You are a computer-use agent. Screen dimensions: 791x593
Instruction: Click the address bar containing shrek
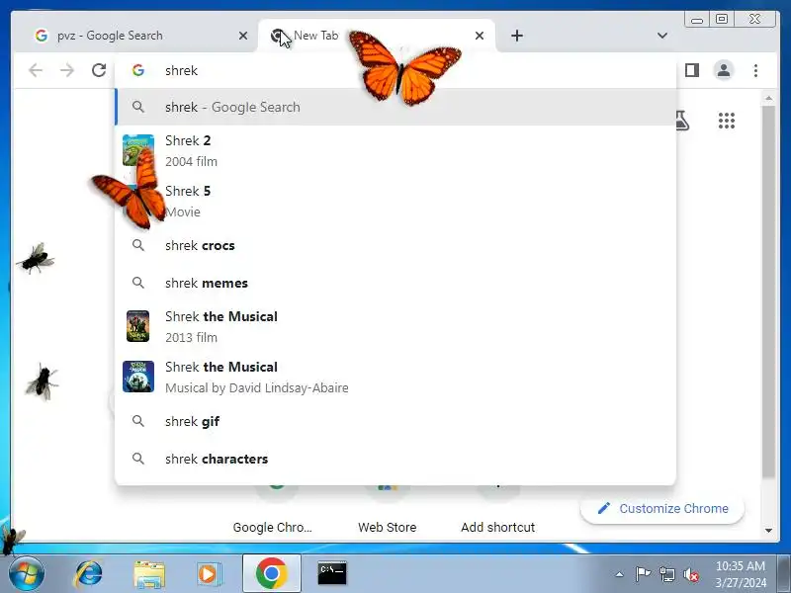[396, 70]
